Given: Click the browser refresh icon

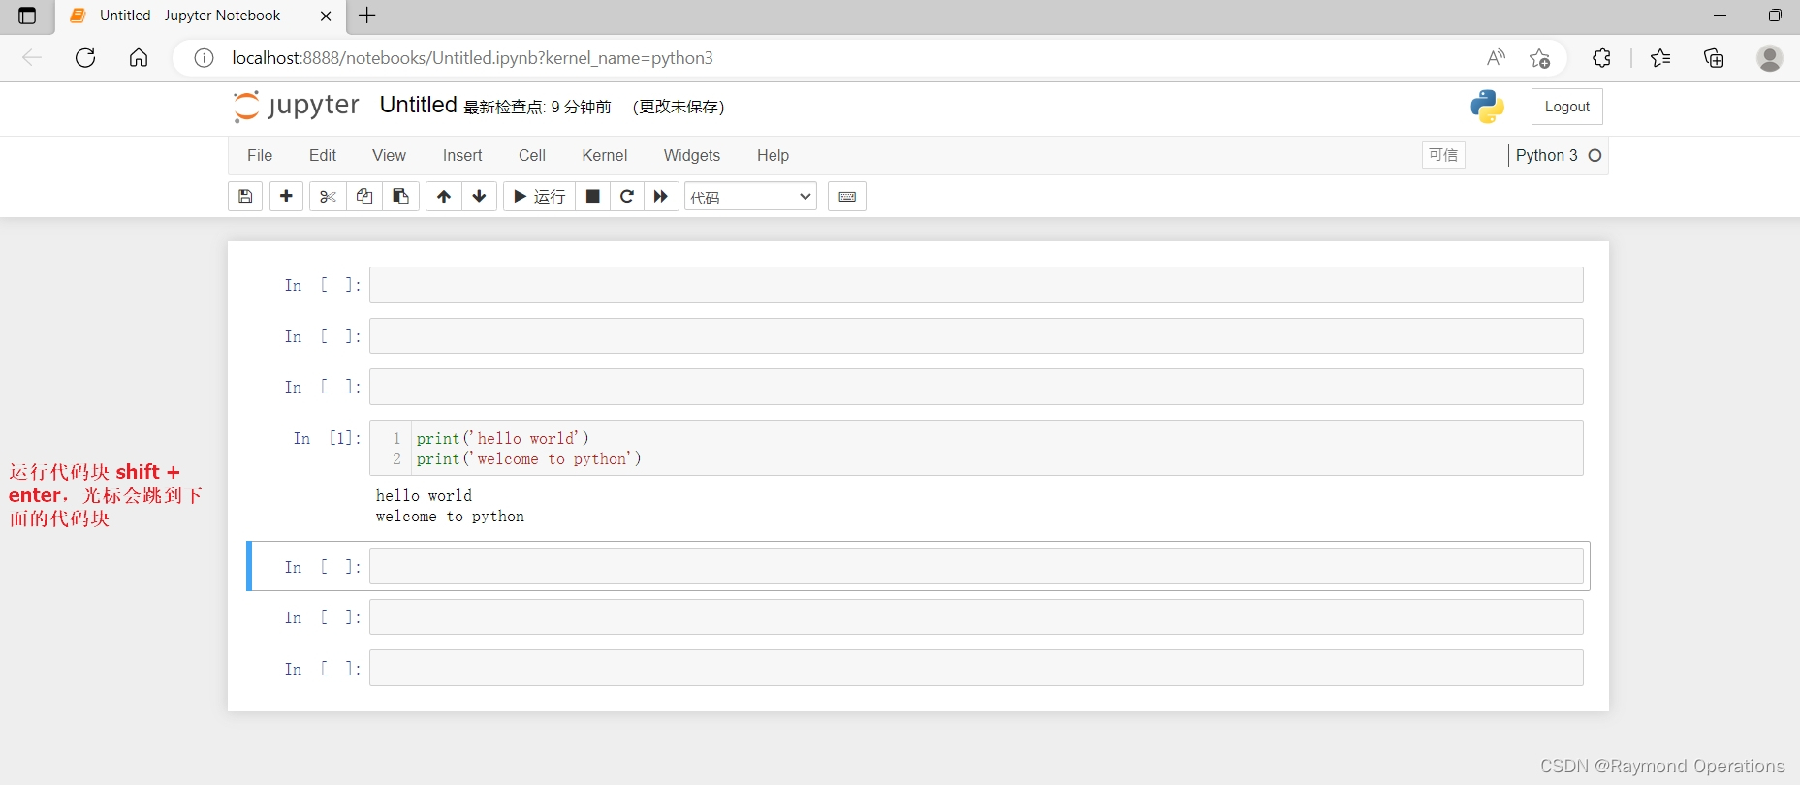Looking at the screenshot, I should 85,58.
